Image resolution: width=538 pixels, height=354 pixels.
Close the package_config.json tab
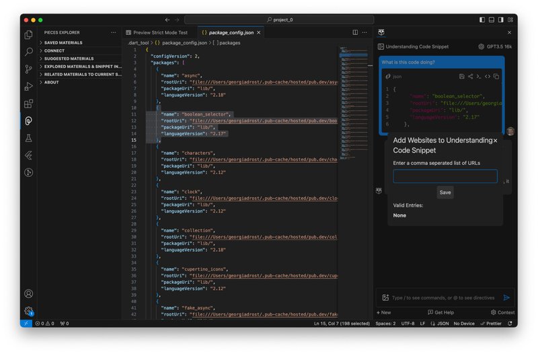[x=259, y=32]
